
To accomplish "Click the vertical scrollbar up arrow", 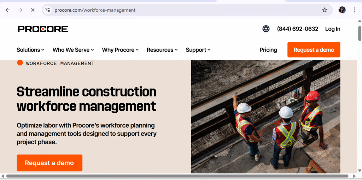I will tap(360, 21).
